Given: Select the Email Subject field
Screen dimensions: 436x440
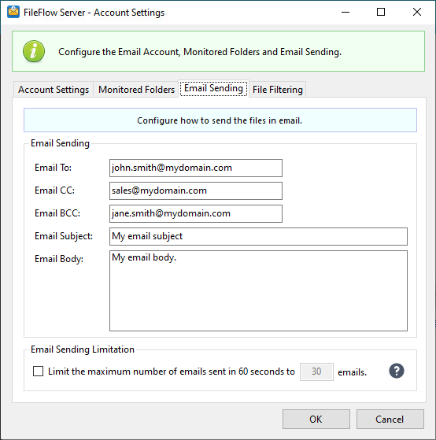Looking at the screenshot, I should tap(258, 236).
